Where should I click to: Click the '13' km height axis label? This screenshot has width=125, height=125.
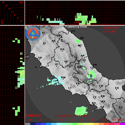pyautogui.click(x=9, y=9)
